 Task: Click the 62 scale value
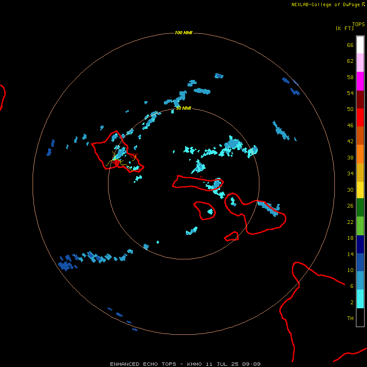click(350, 61)
